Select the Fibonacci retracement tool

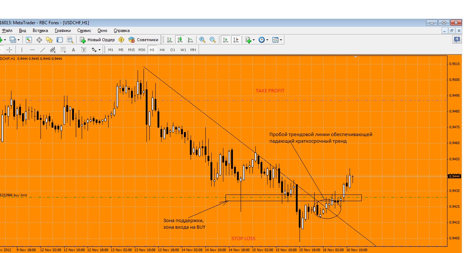(63, 50)
